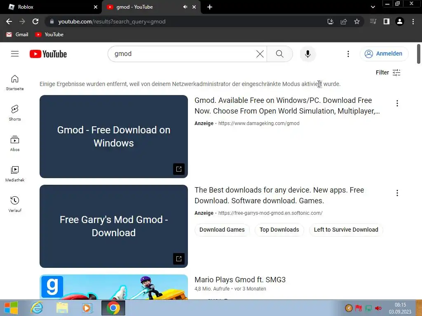Viewport: 422px width, 316px height.
Task: Click the YouTube logo
Action: coord(48,54)
